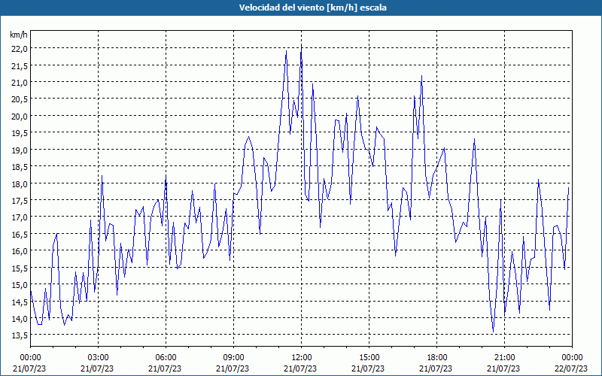Screen dimensions: 602x376
Task: Select the 16,0 y-axis label
Action: (20, 251)
